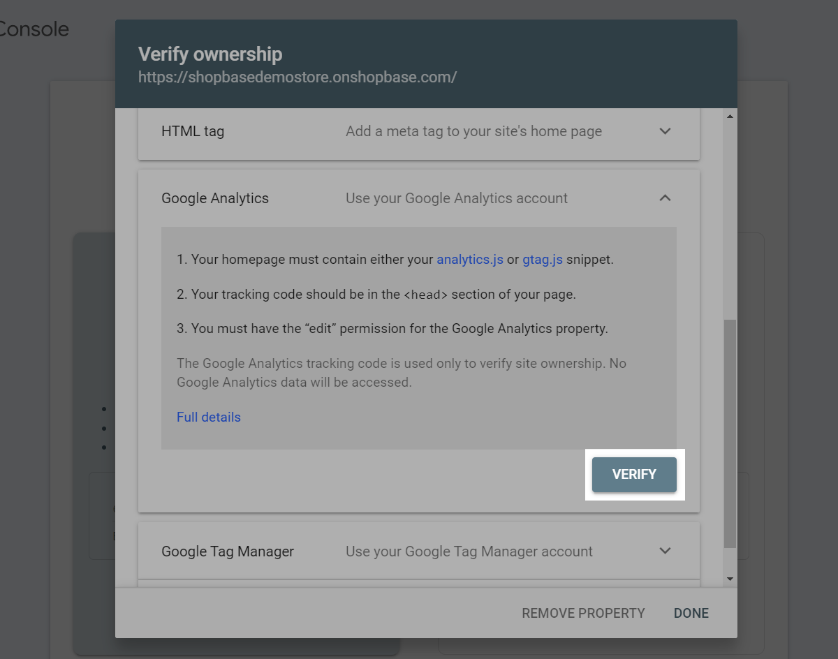
Task: Click the Verify ownership dialog title
Action: (x=210, y=54)
